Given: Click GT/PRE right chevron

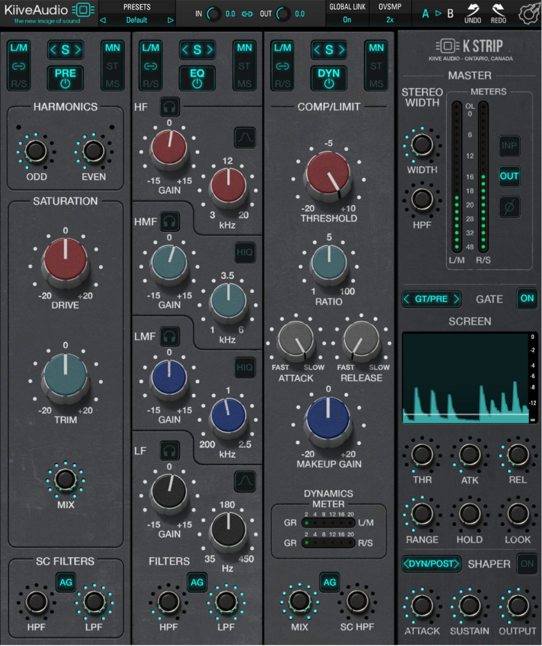Looking at the screenshot, I should [456, 299].
